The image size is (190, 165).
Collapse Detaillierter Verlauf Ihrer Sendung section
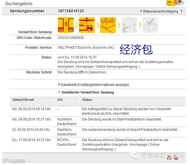(x=59, y=92)
